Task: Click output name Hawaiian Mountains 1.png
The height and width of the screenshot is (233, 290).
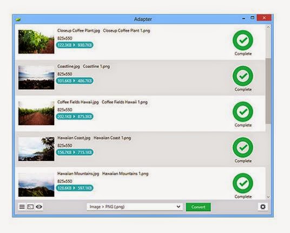Action: 125,174
